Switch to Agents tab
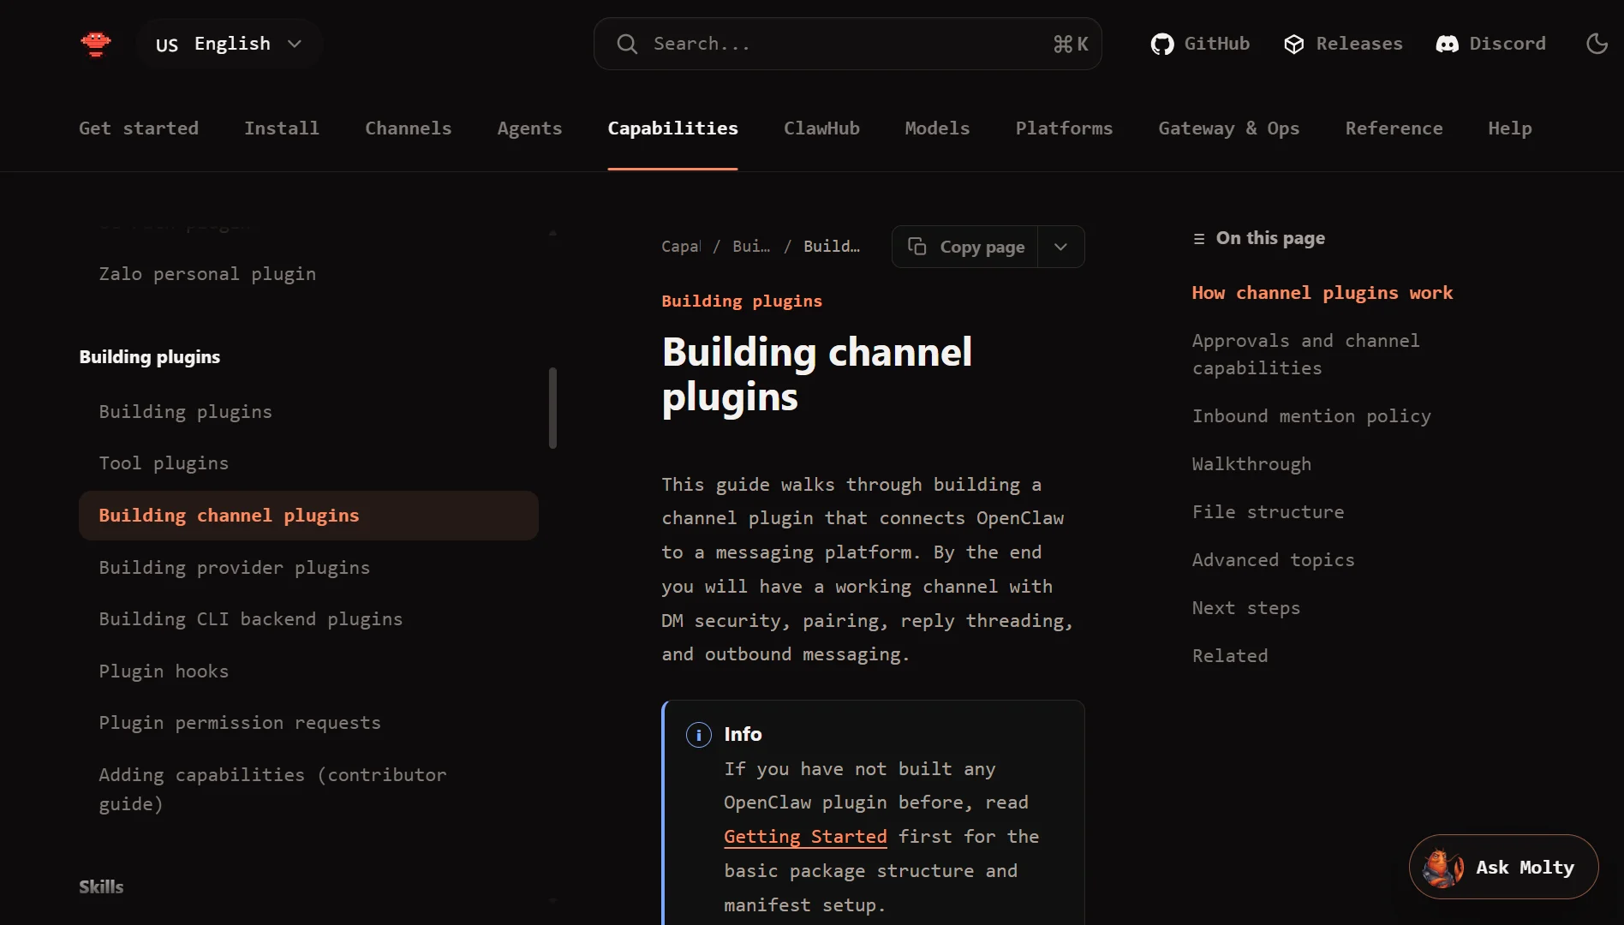Viewport: 1624px width, 925px height. 529,128
